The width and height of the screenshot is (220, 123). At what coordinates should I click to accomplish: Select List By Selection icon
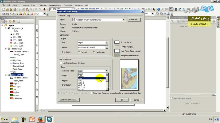pyautogui.click(x=14, y=21)
